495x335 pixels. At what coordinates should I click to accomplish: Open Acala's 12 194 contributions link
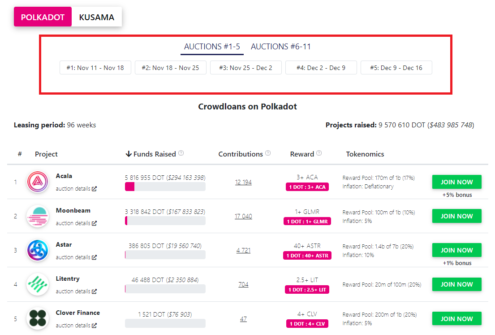[x=243, y=183]
